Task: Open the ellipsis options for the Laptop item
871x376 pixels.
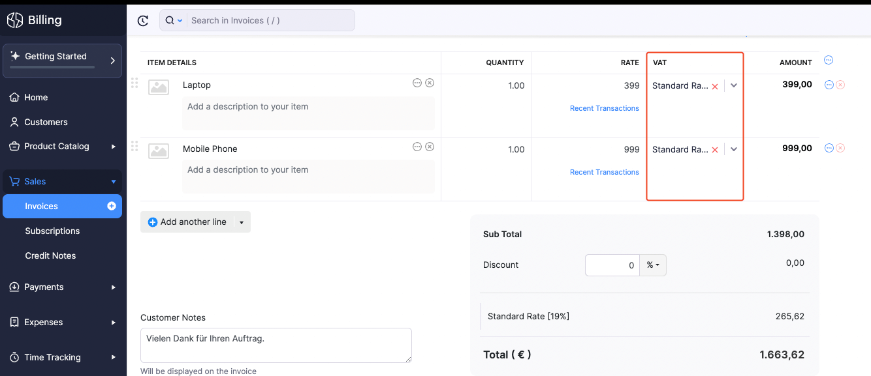Action: (417, 83)
